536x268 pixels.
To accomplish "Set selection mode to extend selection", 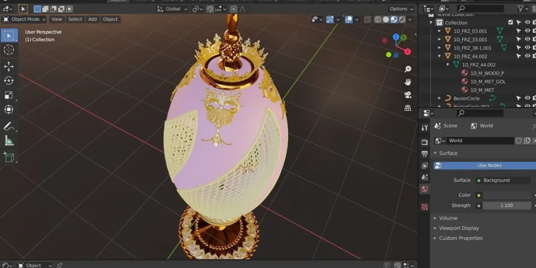I will (46, 9).
